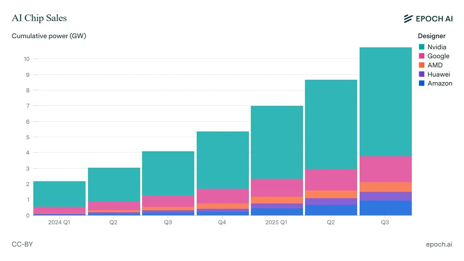Click the AMD segment of the 2025 Q2 bar
This screenshot has width=464, height=261.
(331, 194)
